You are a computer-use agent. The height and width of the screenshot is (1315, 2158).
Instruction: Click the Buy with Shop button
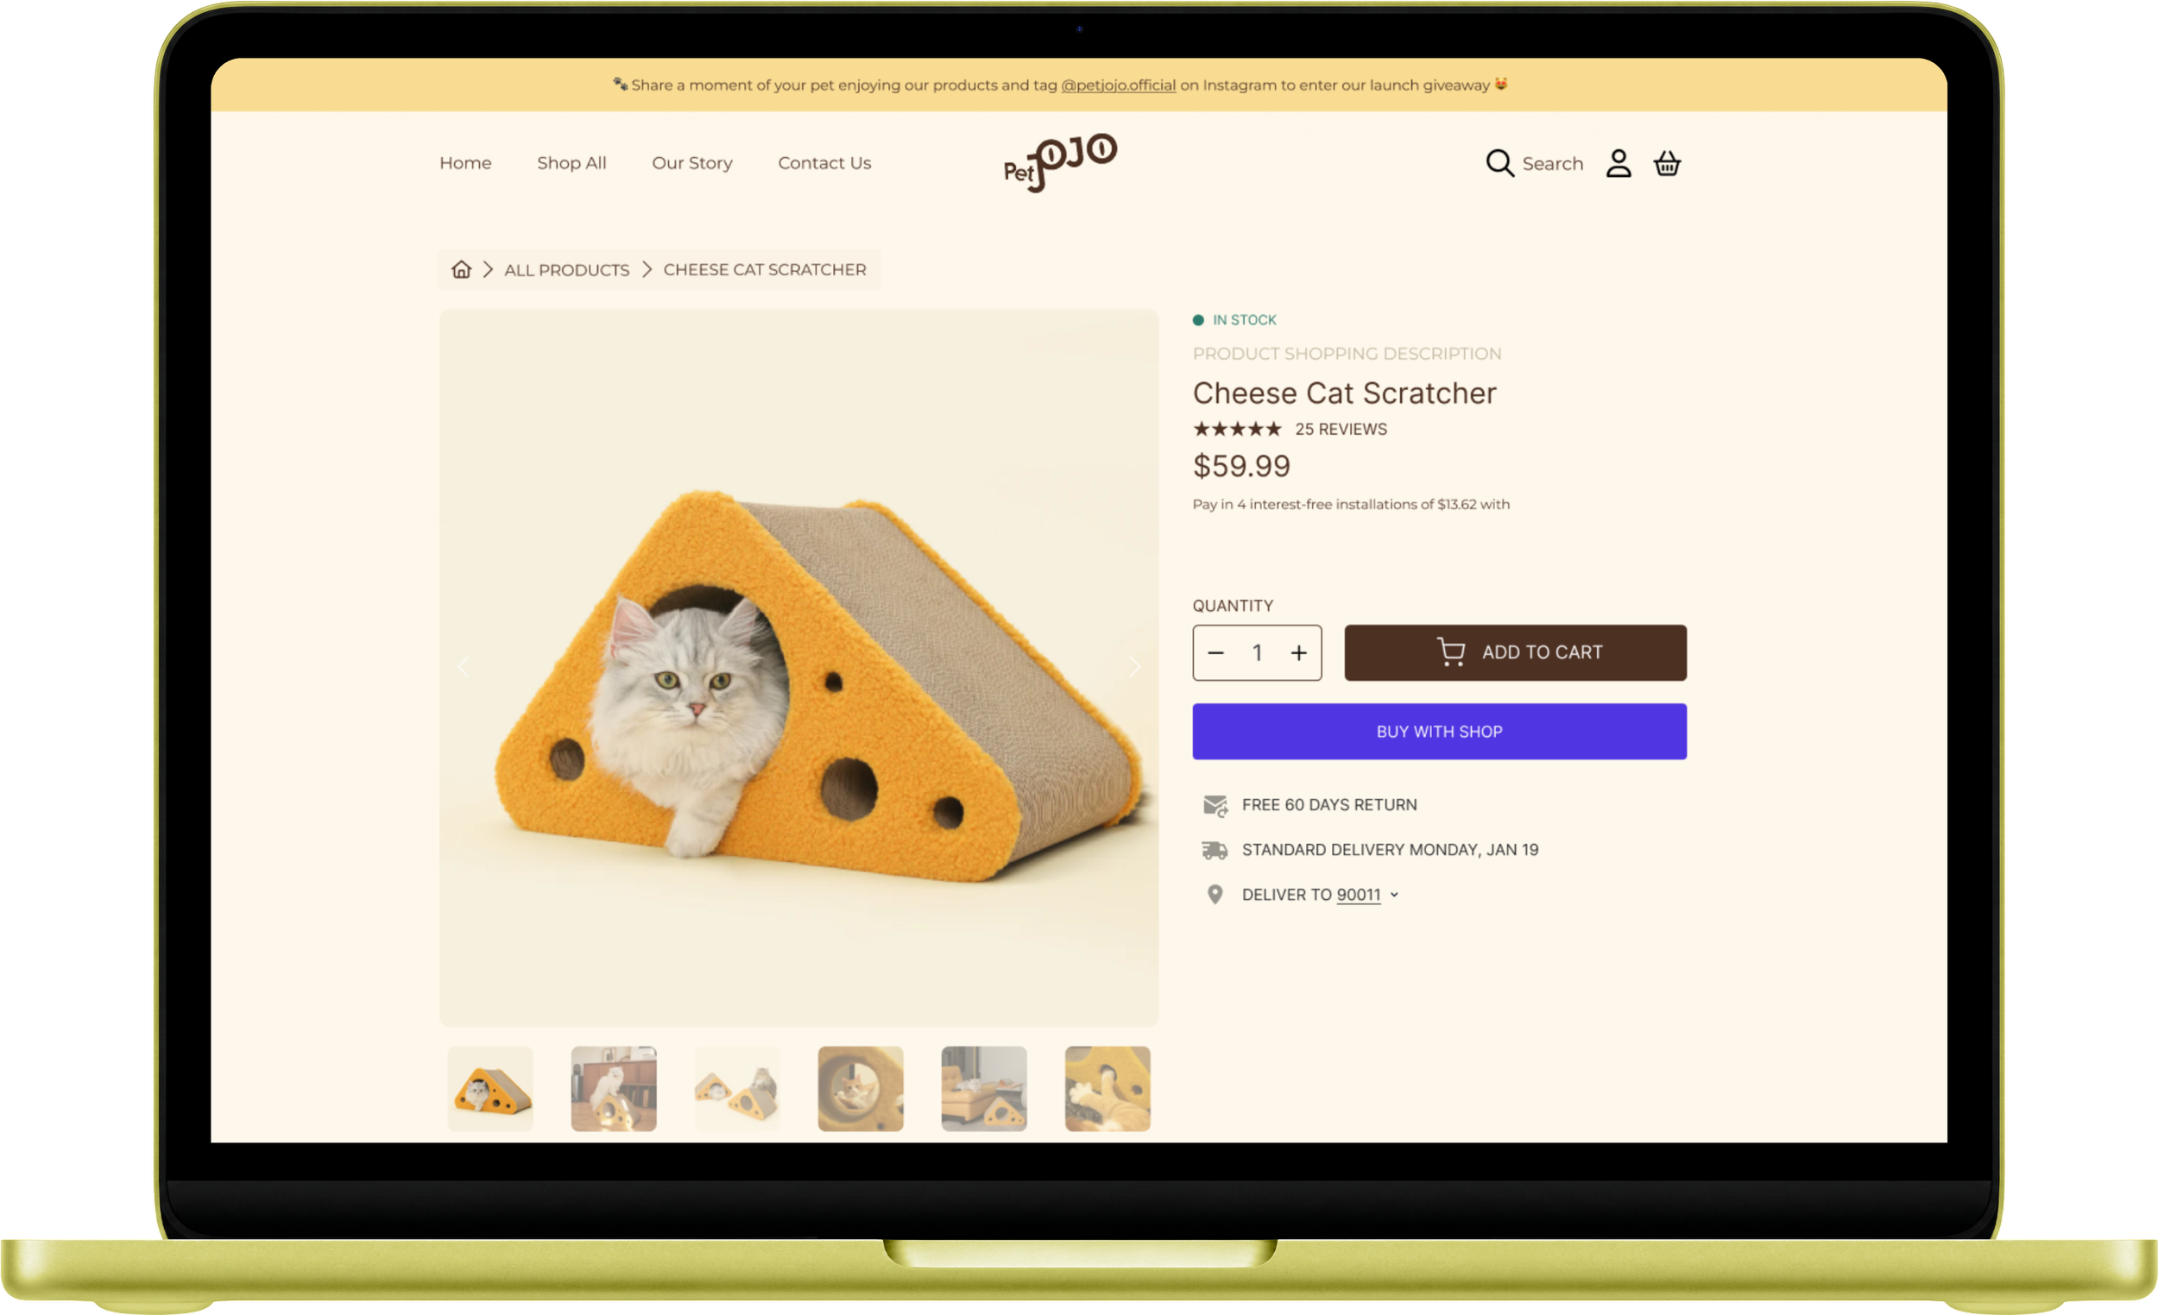(x=1439, y=731)
